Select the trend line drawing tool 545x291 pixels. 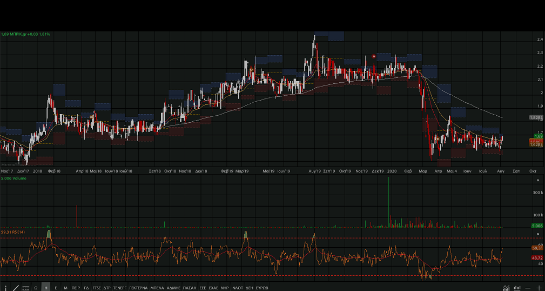(16, 288)
